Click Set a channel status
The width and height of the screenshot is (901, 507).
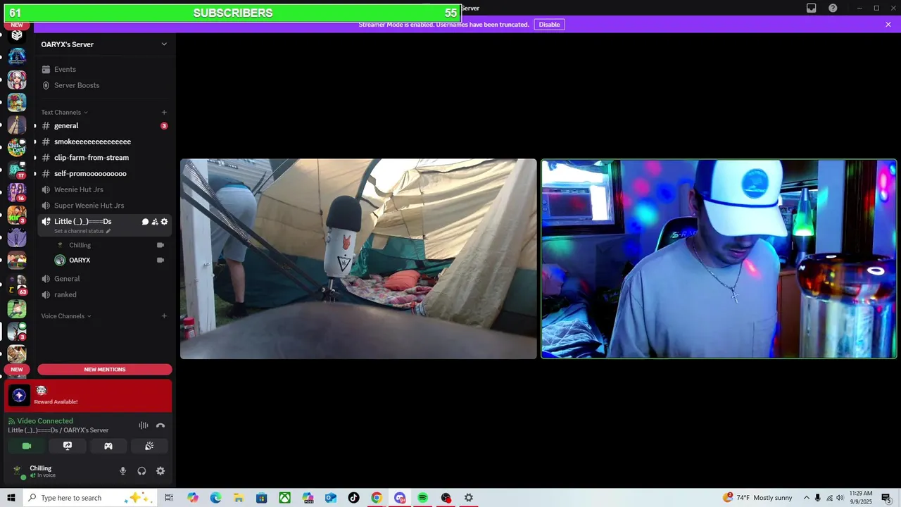[x=82, y=231]
